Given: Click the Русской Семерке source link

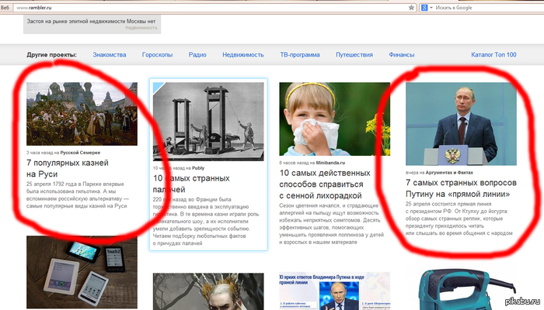Looking at the screenshot, I should 80,153.
